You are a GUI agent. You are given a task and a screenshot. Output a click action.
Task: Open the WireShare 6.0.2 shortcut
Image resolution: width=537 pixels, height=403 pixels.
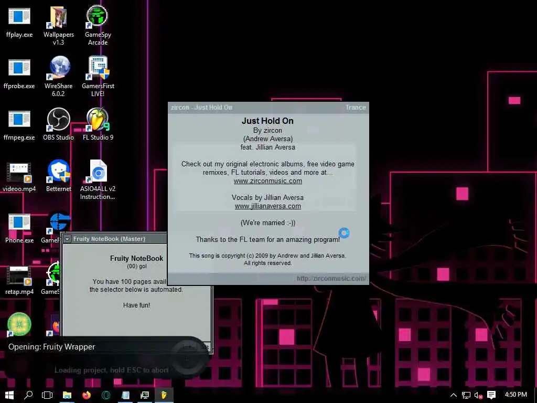[x=59, y=77]
